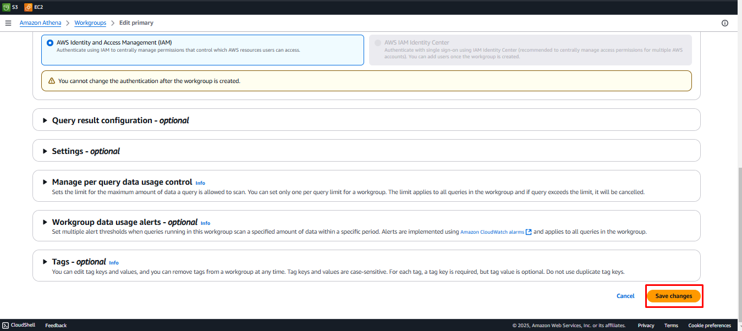Click external link icon beside CloudWatch alarms

point(529,232)
